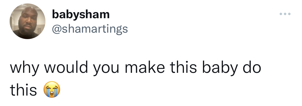Image resolution: width=302 pixels, height=106 pixels.
Task: Click the leftmost dot of ellipsis menu
Action: click(281, 14)
